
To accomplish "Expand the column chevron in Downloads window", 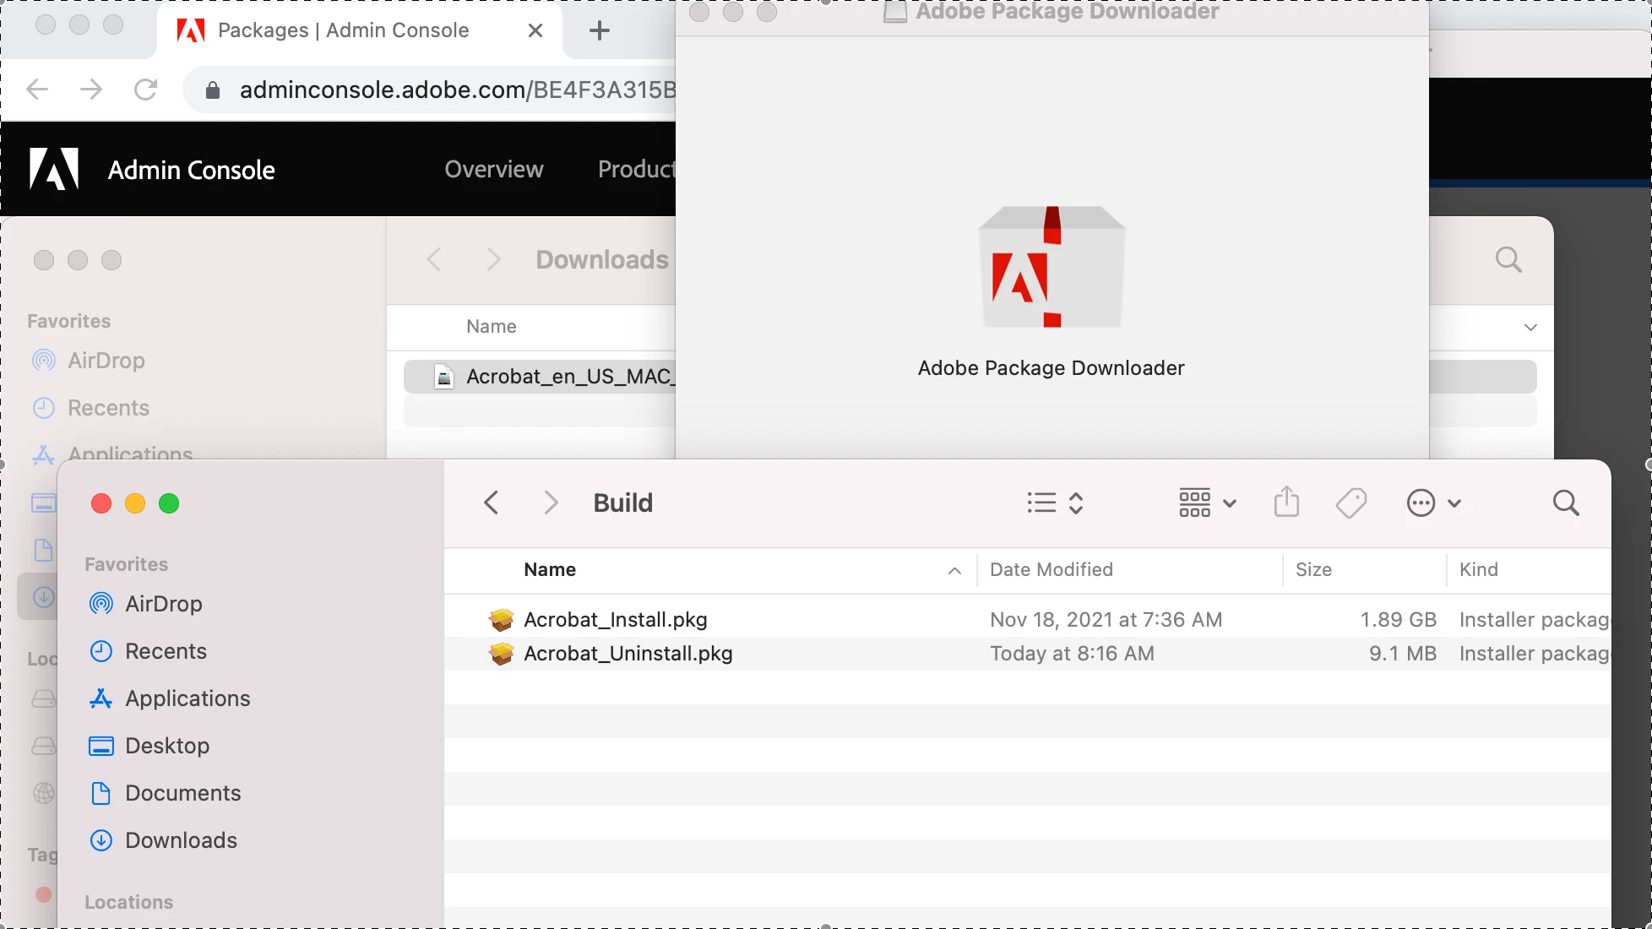I will coord(1530,327).
